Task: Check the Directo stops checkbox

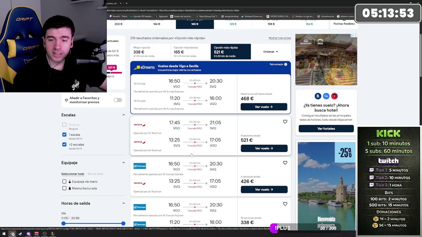Action: click(64, 125)
